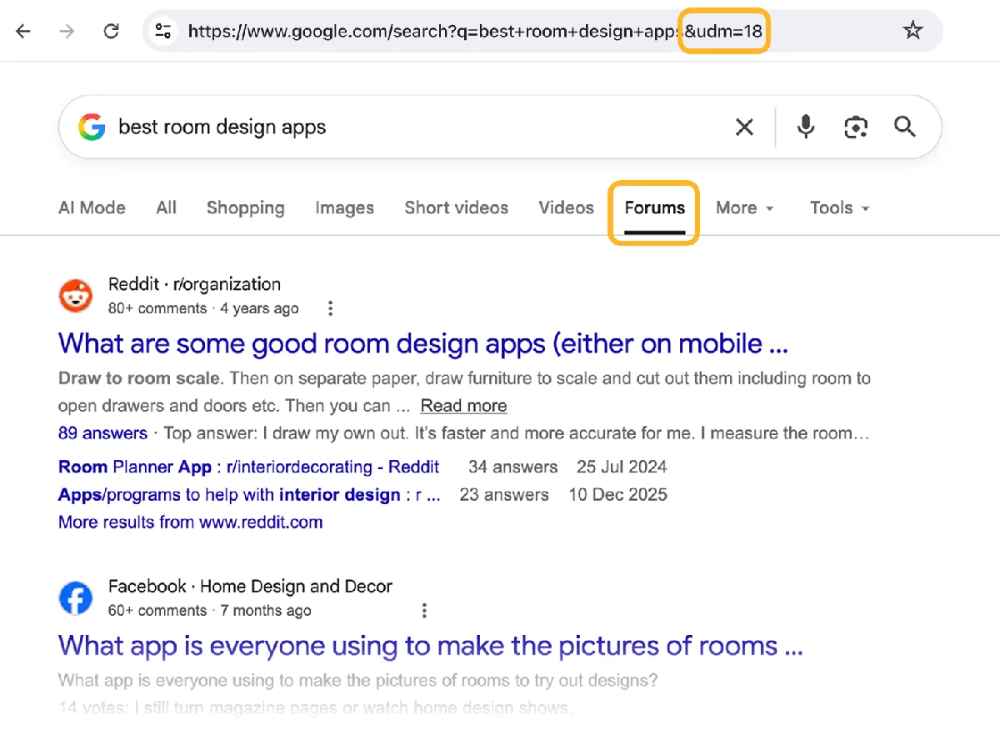Click the Facebook logo icon
Viewport: 1000px width, 730px height.
[x=76, y=598]
